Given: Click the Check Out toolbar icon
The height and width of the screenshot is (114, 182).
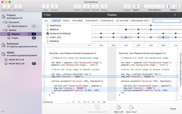Looking at the screenshot, I should point(6,6).
